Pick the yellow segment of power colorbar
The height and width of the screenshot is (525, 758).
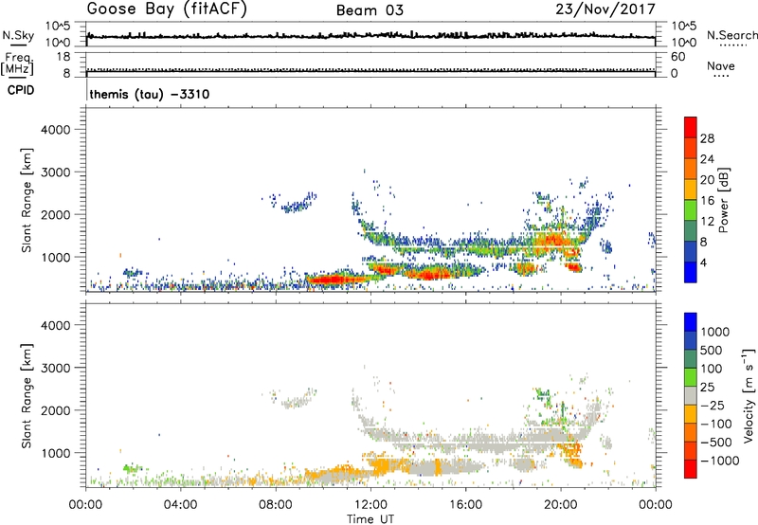point(691,190)
